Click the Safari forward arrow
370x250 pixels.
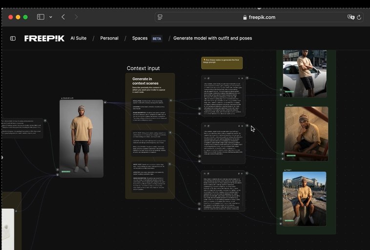point(76,17)
